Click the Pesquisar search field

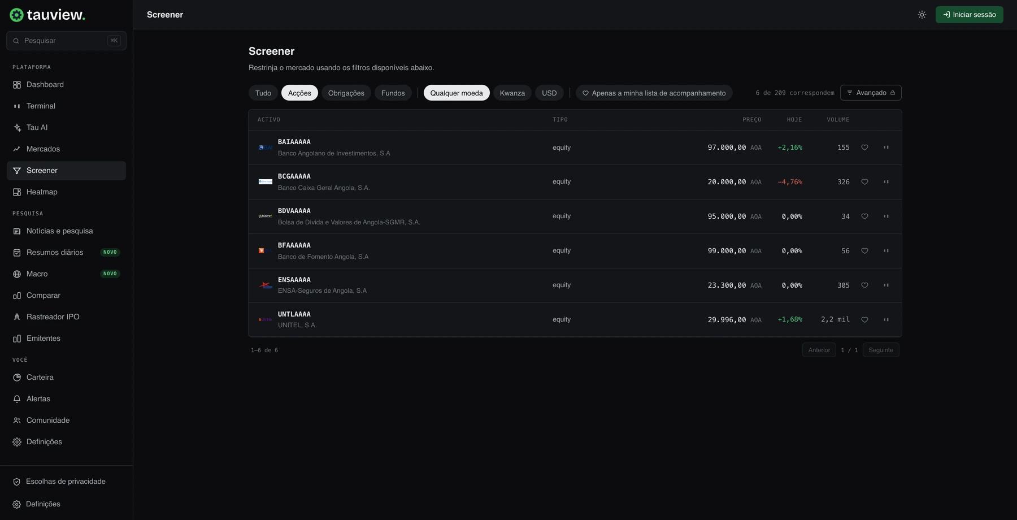[x=66, y=41]
